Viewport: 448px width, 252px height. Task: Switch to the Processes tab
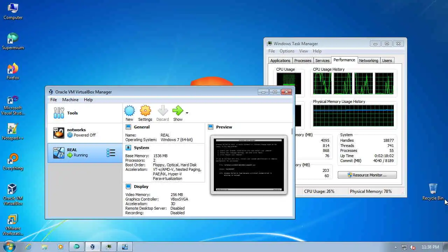(303, 61)
